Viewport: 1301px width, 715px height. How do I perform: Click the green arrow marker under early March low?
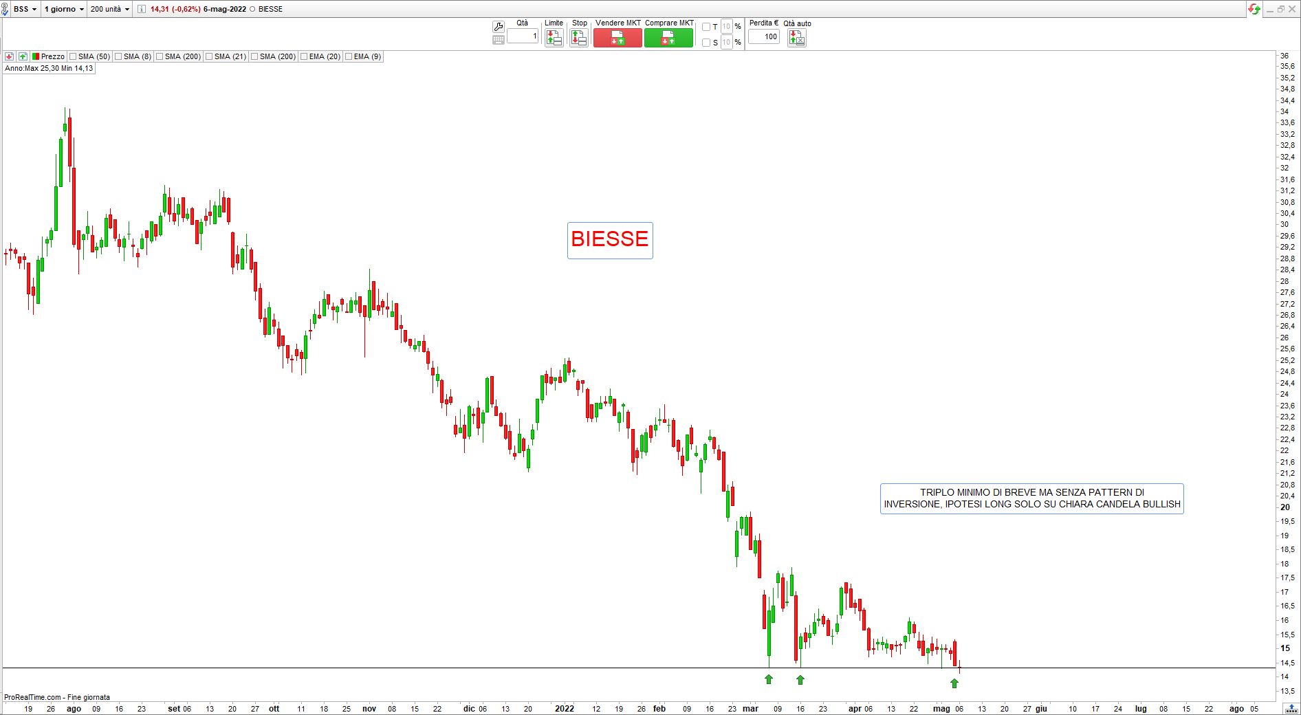pyautogui.click(x=769, y=679)
